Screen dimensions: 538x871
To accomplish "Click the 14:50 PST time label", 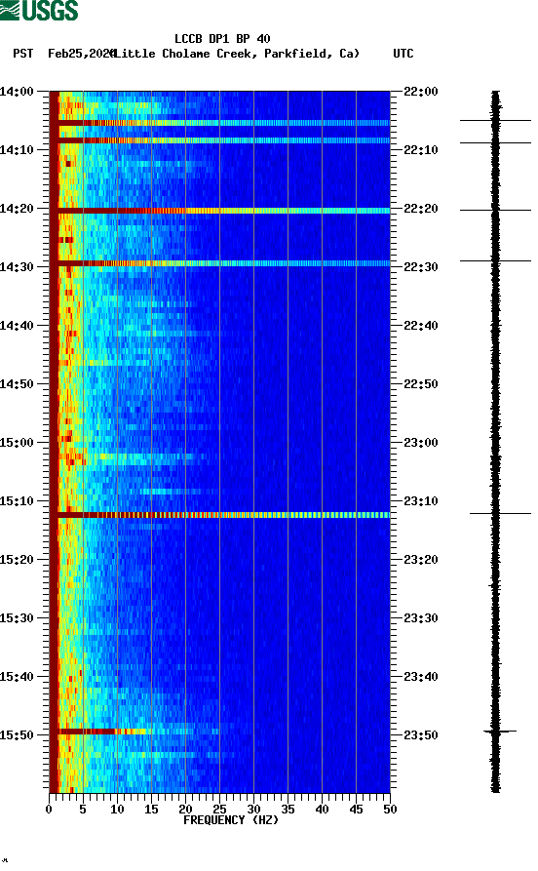I will 17,384.
